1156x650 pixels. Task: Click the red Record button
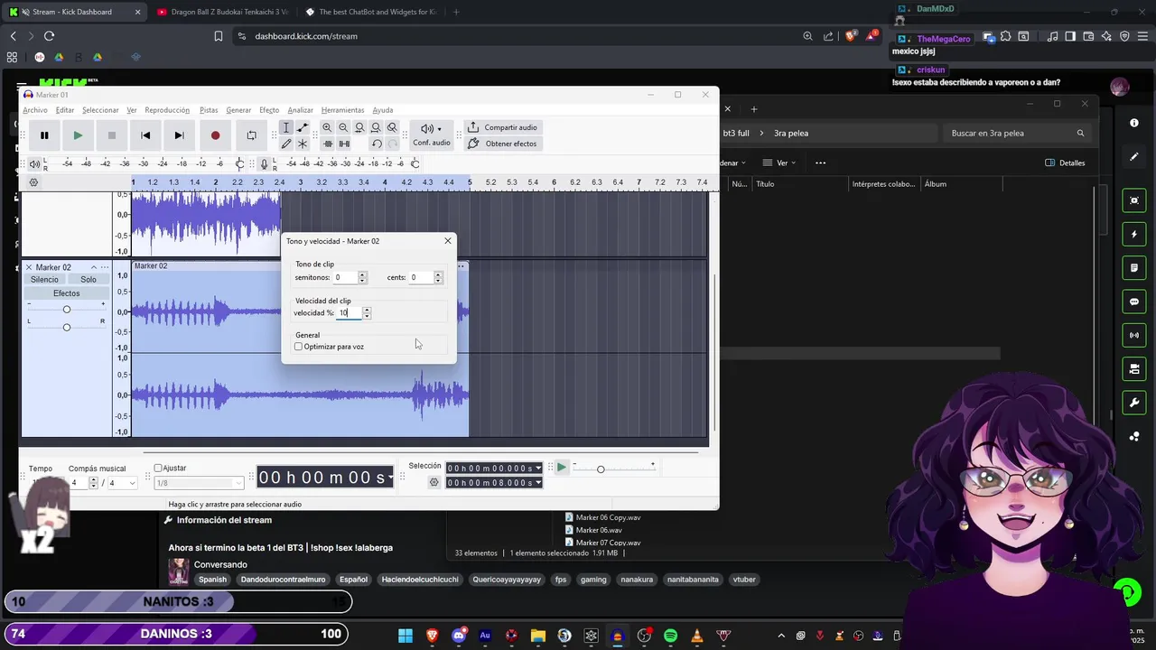tap(215, 135)
